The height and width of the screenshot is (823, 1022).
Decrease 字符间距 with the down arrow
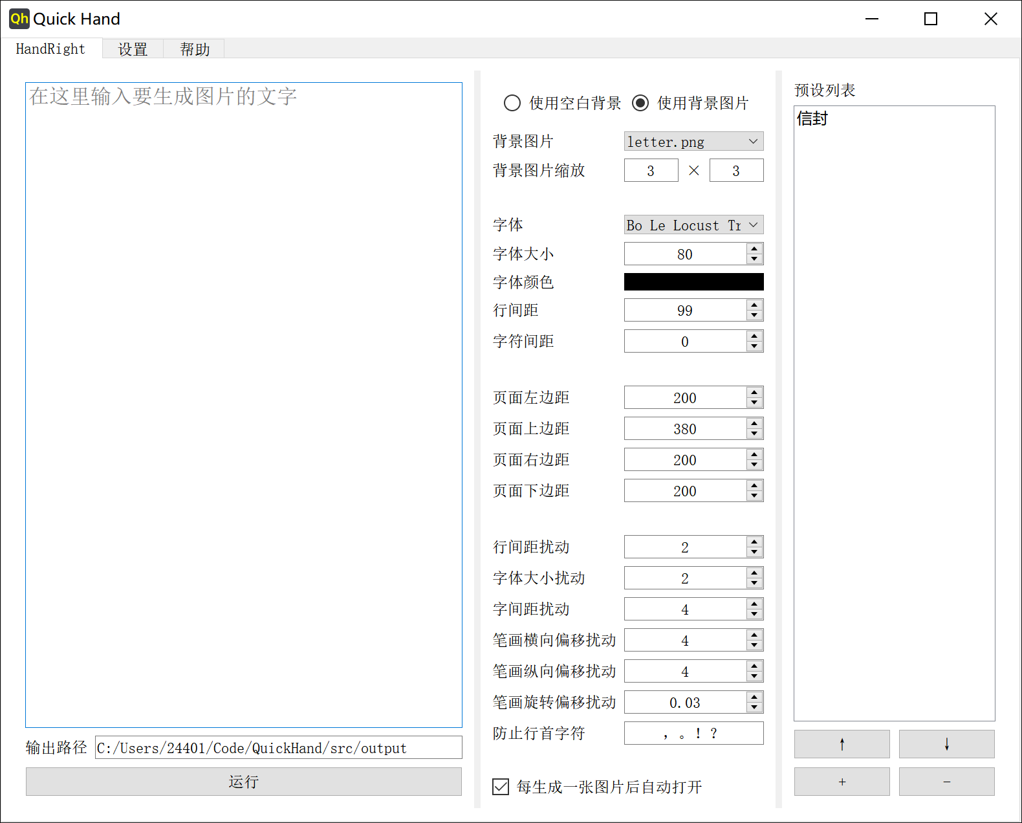[755, 346]
